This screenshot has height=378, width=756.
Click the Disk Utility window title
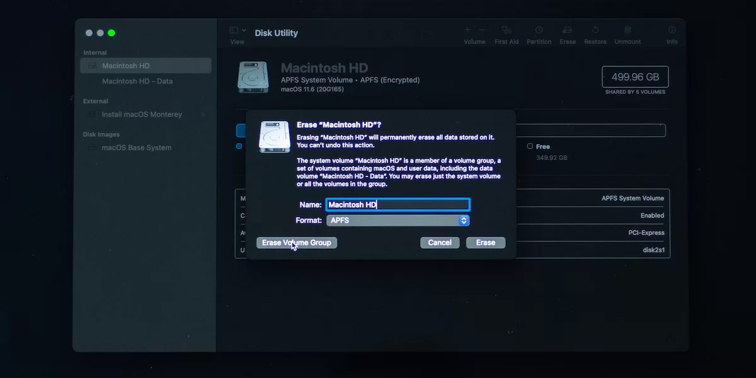277,33
